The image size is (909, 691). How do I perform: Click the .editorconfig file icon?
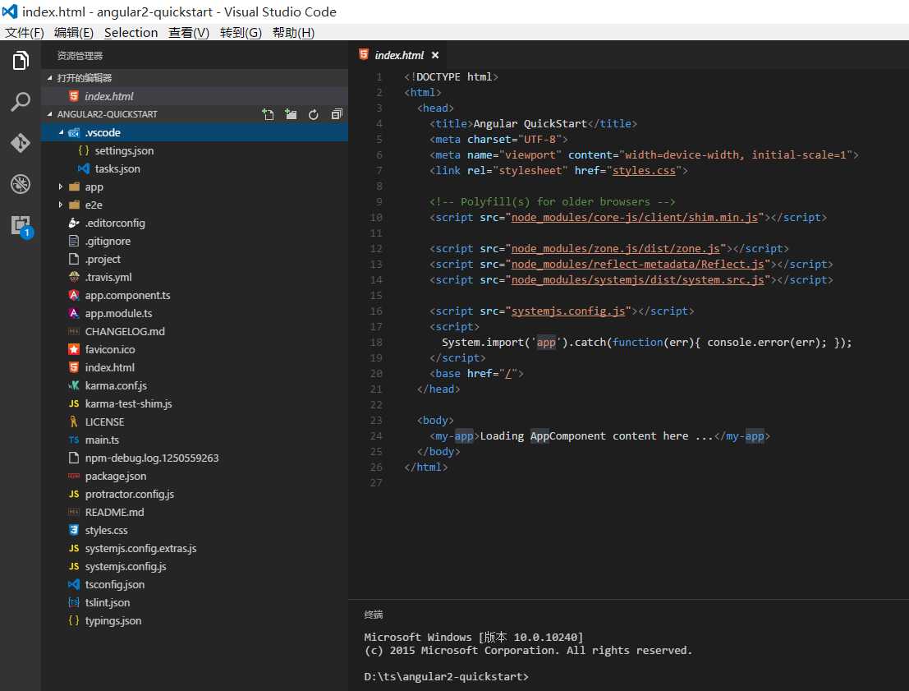(74, 223)
